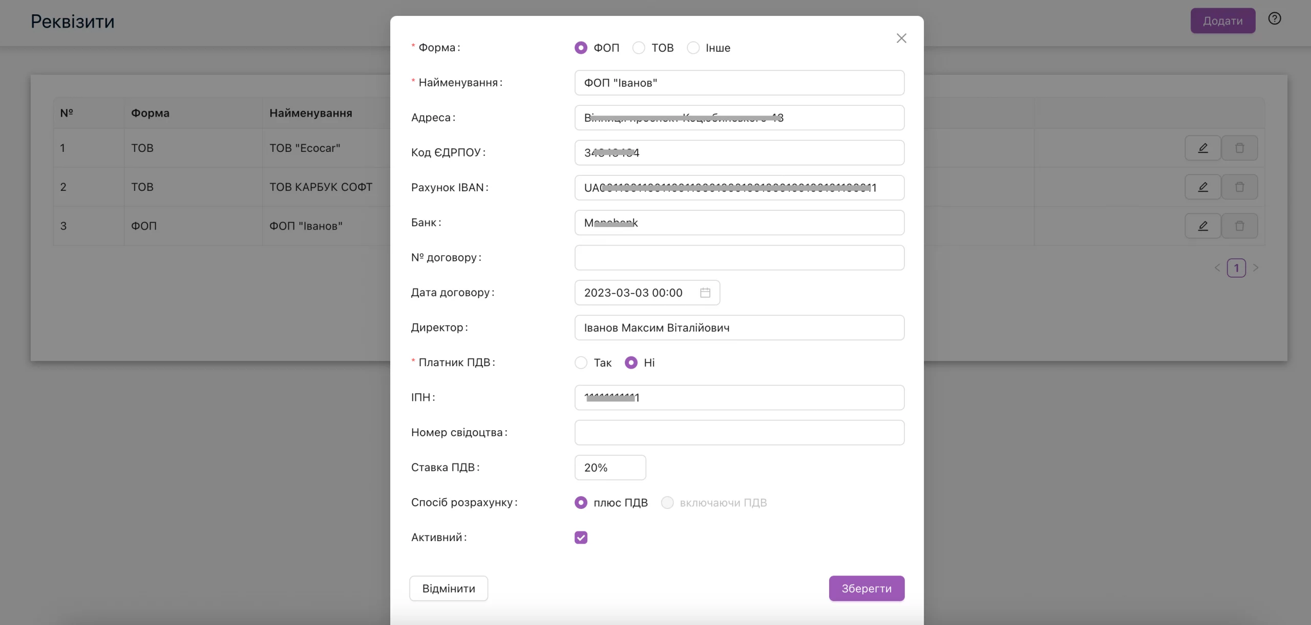Edit ТОВ КАРБУК СОФТ row pencil icon
The image size is (1311, 625).
point(1202,187)
